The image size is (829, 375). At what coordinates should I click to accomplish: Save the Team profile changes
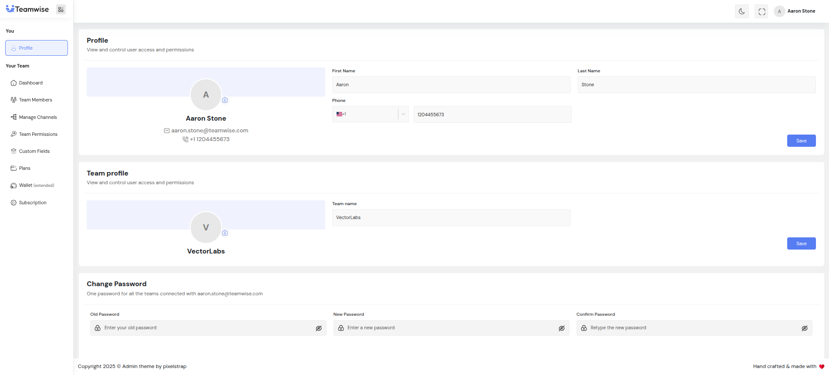click(x=801, y=243)
